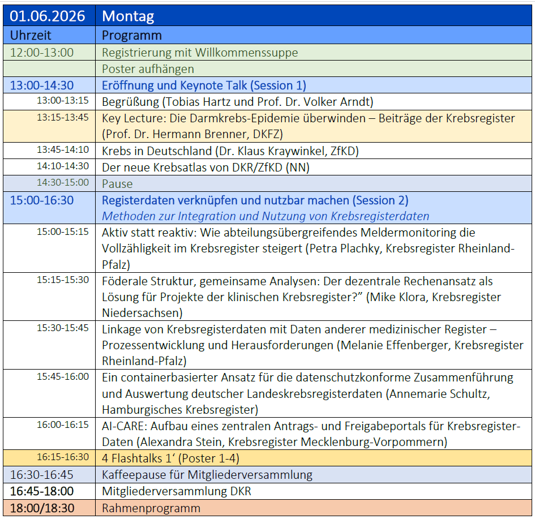Click the date cell 01.06.2026
The width and height of the screenshot is (535, 519).
(x=48, y=16)
